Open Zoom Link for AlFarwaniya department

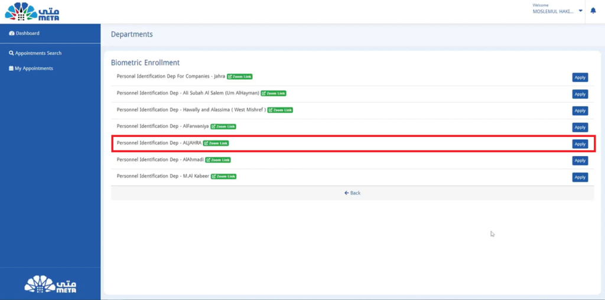tap(223, 126)
